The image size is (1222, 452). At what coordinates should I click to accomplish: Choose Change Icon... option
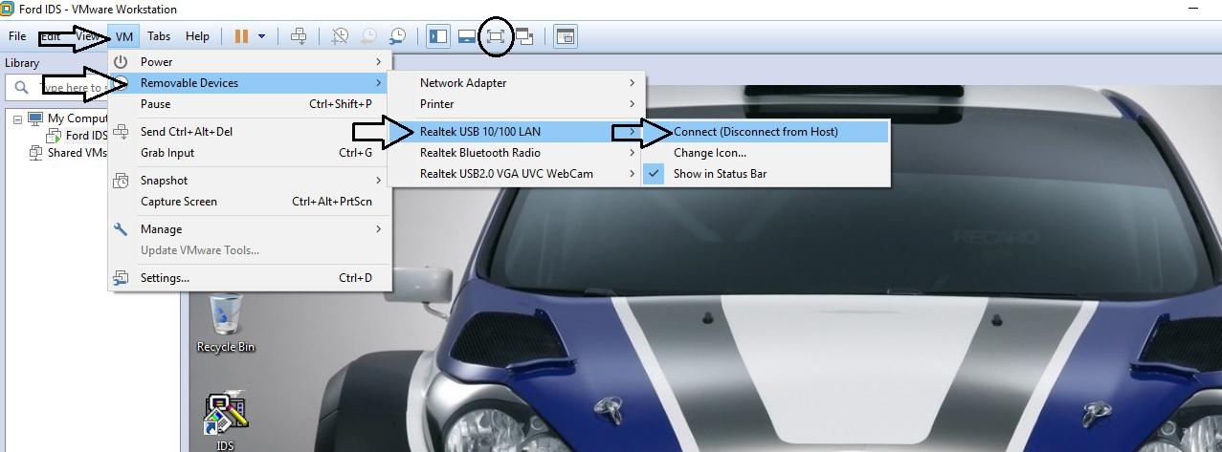(x=767, y=153)
